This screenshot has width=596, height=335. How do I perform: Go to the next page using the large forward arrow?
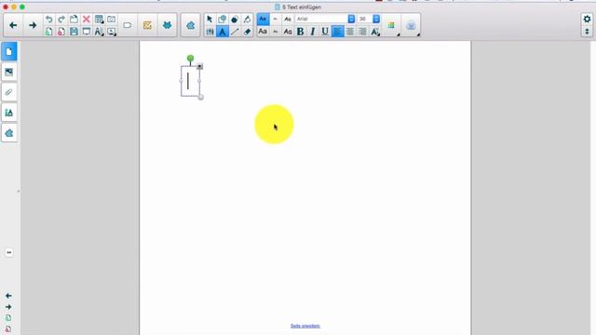point(33,25)
